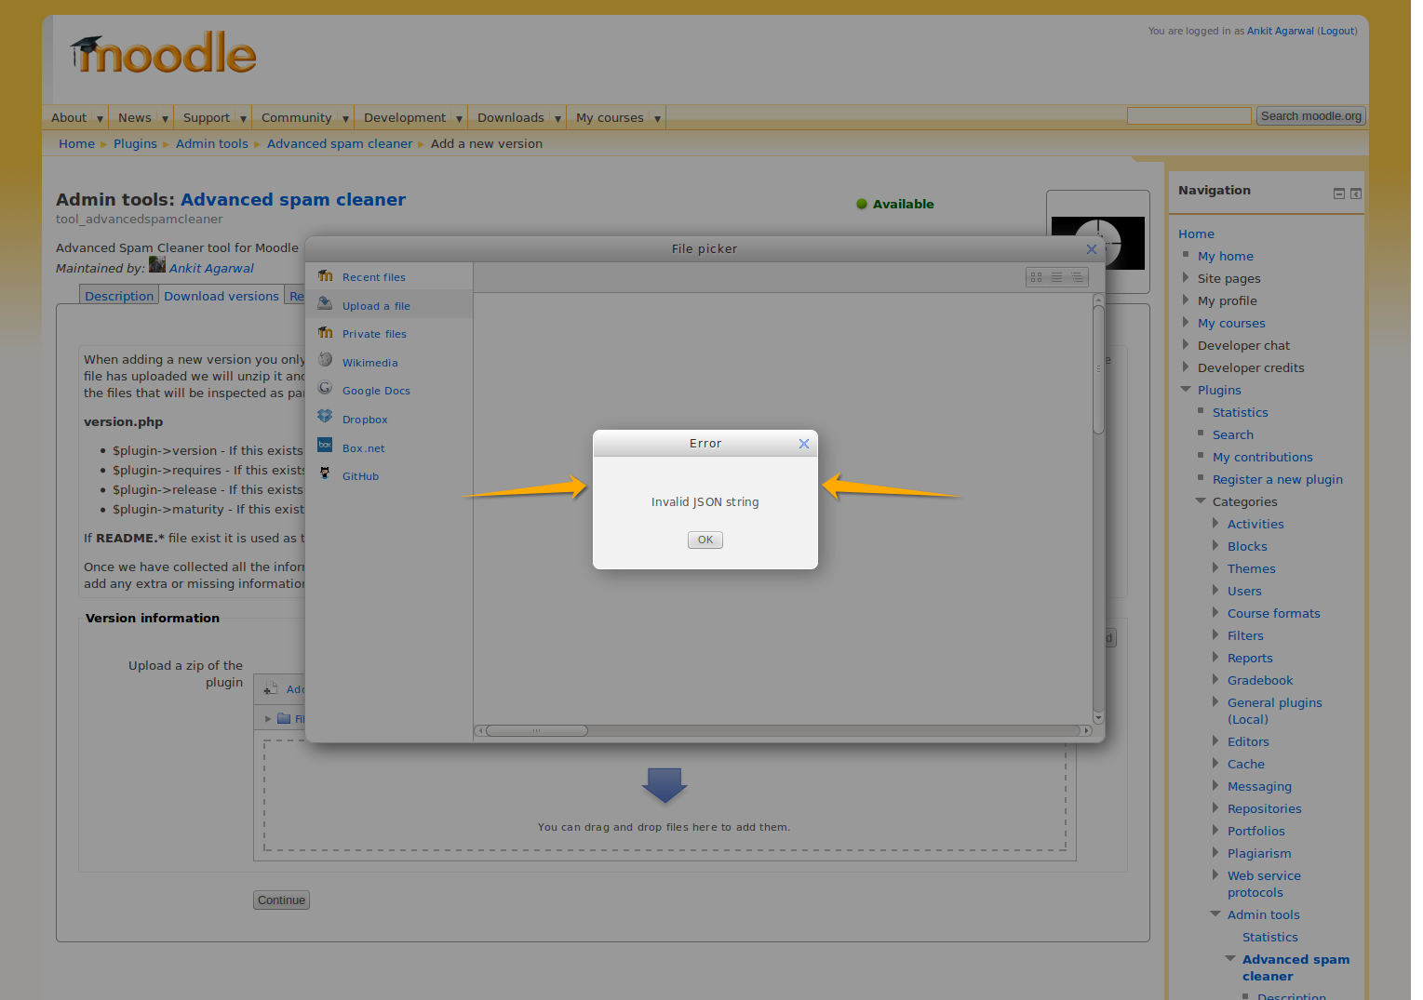Screen dimensions: 1423x1000
Task: Select the Description tab
Action: [119, 296]
